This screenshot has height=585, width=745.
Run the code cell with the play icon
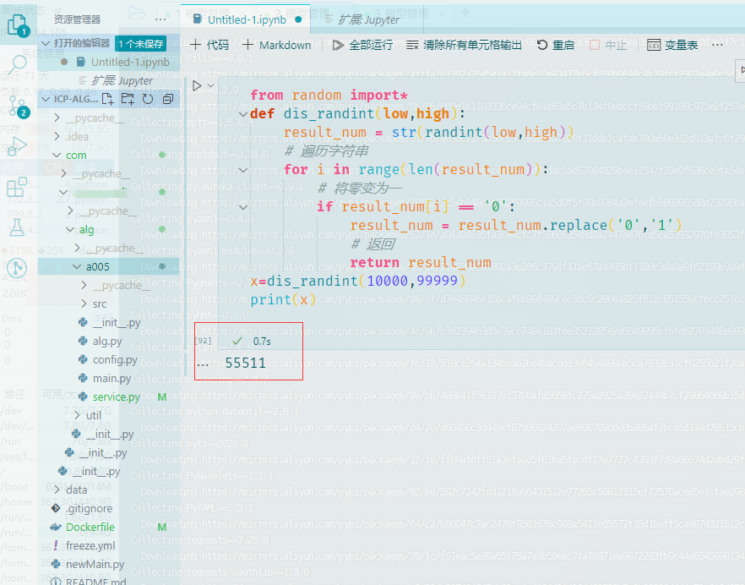coord(195,85)
